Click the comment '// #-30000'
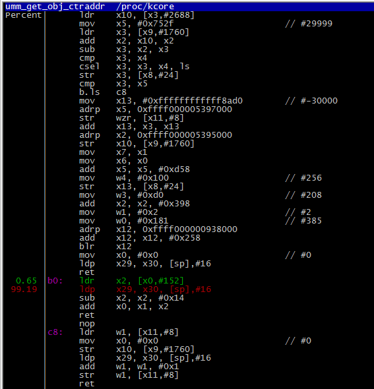Screen dimensions: 374x389 [x=311, y=101]
